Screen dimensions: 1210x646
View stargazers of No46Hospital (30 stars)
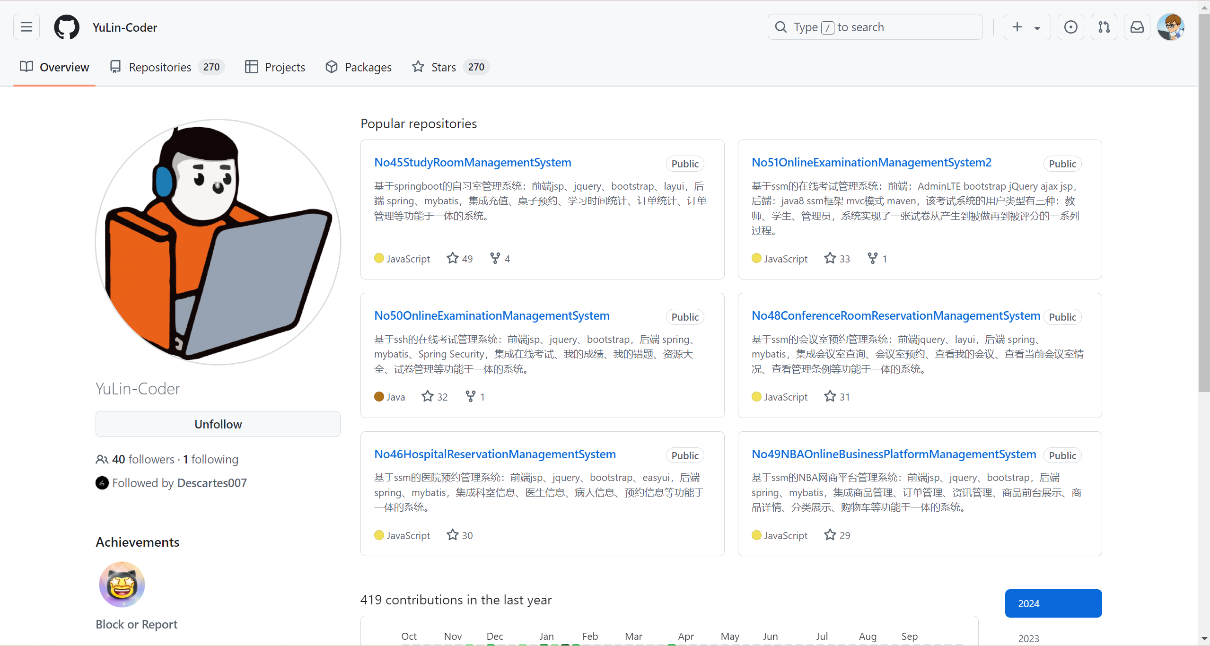pos(460,535)
